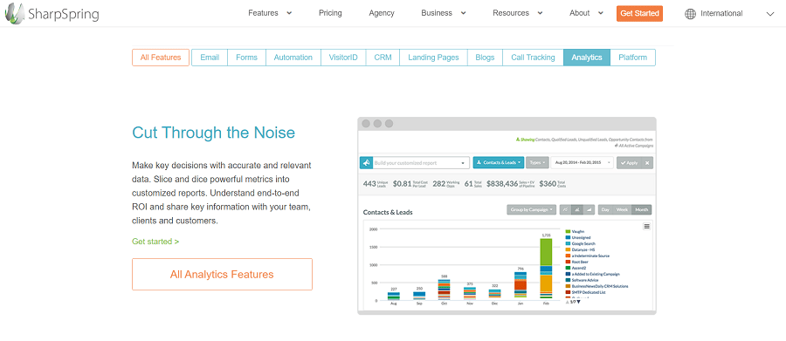The height and width of the screenshot is (341, 786).
Task: Click the International globe icon
Action: tap(690, 14)
